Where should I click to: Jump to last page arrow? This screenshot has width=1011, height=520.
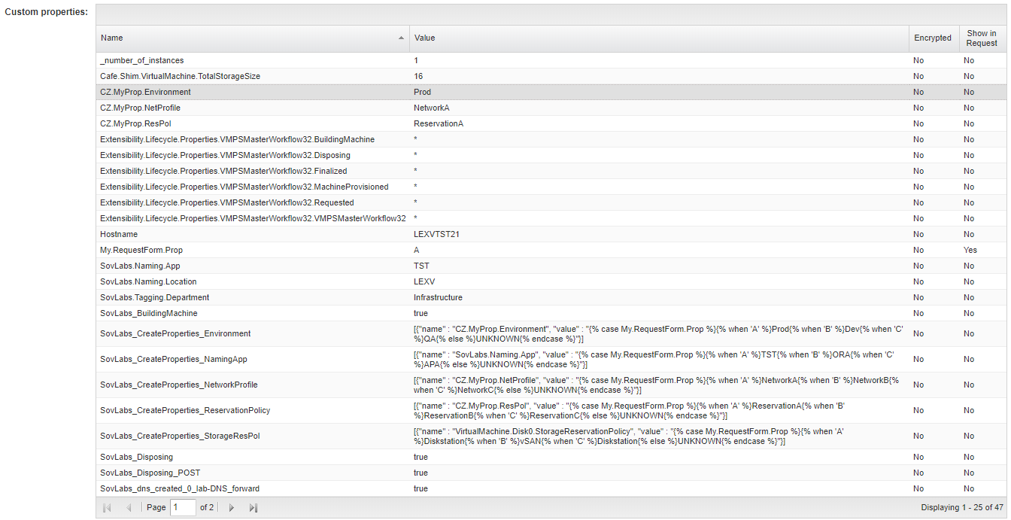tap(253, 508)
